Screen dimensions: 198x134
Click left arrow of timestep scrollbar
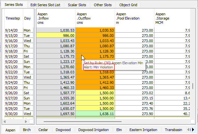(5, 121)
